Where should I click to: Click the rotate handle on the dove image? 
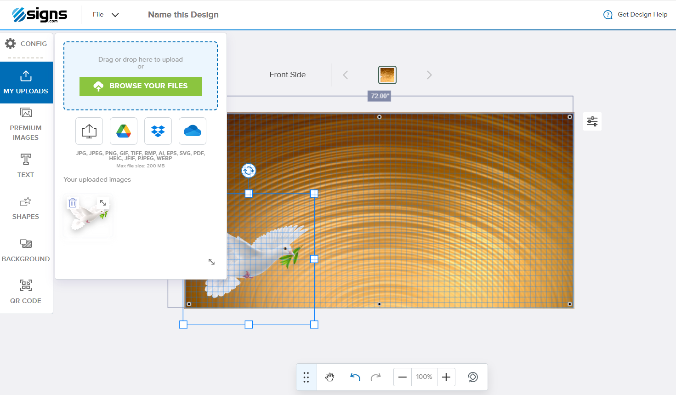tap(249, 171)
